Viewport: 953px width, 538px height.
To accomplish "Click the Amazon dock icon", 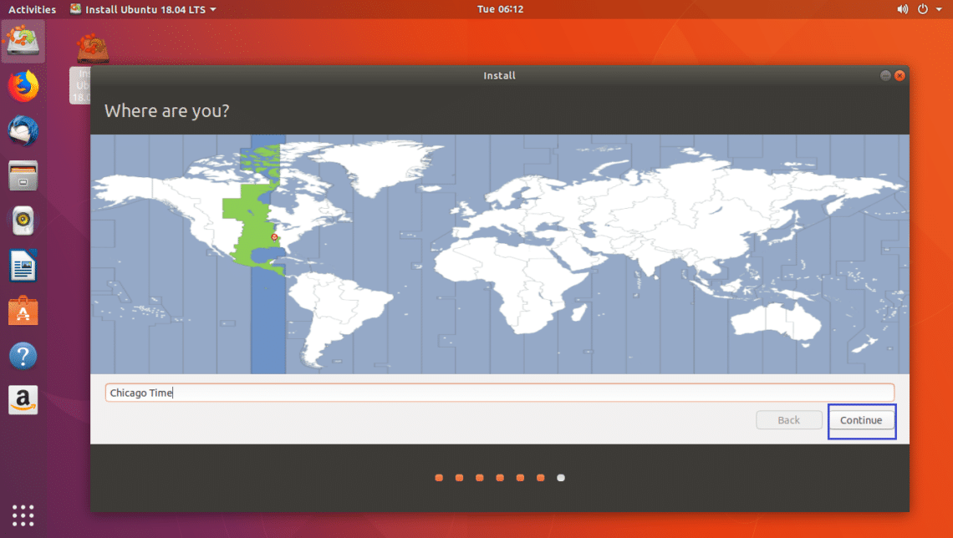I will tap(23, 400).
